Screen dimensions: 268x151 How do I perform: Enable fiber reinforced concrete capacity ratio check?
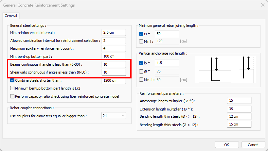point(13,96)
